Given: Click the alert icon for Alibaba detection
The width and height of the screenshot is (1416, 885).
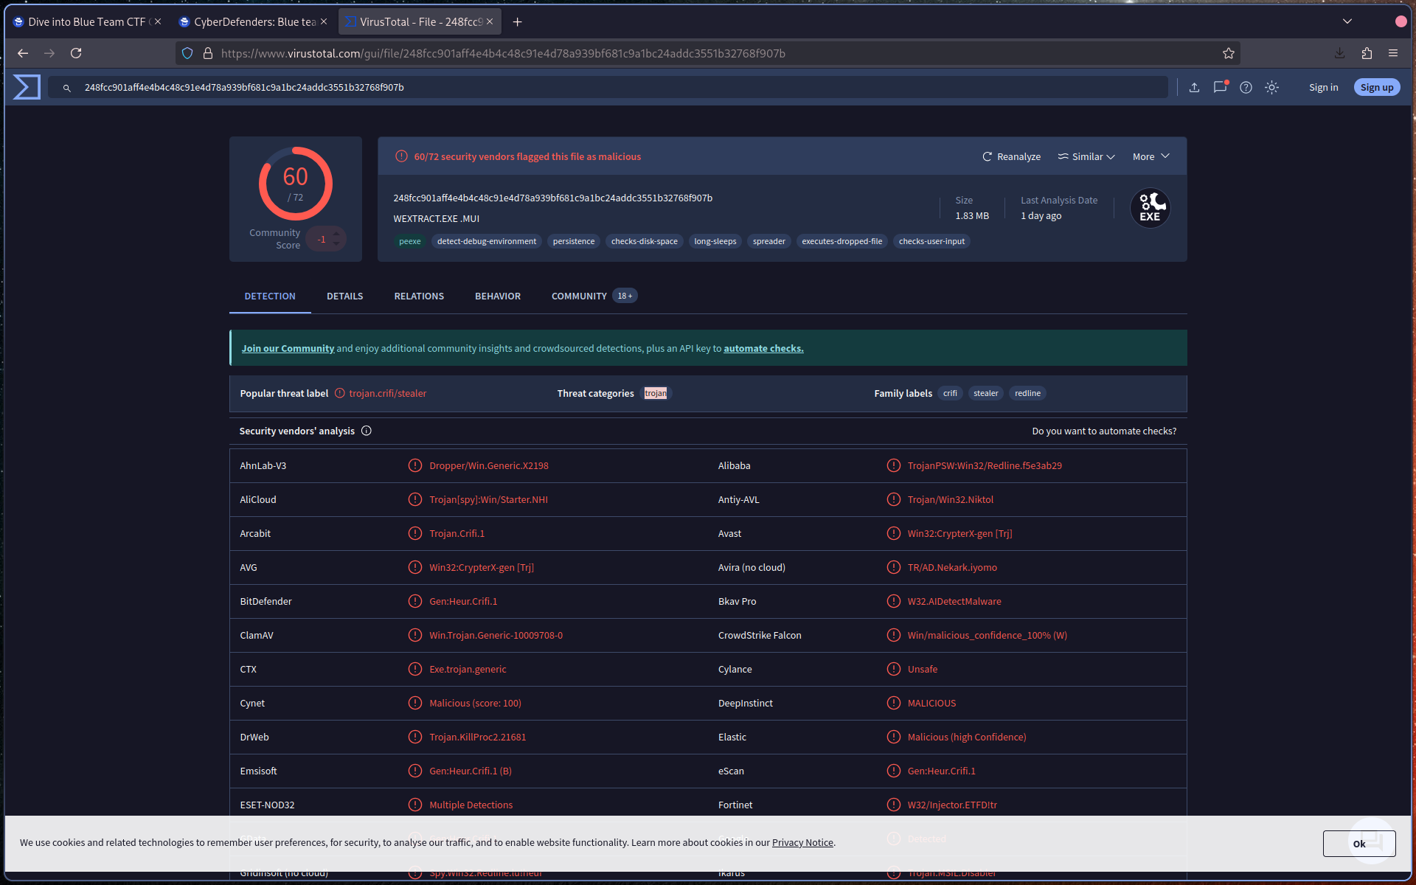Looking at the screenshot, I should [894, 465].
